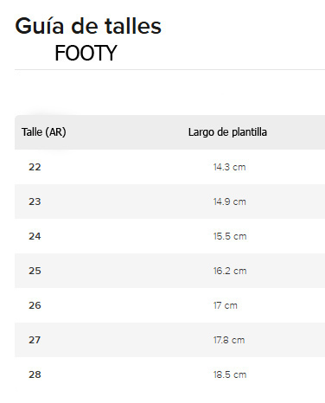The width and height of the screenshot is (325, 403).
Task: Click the divider line below FOOTY
Action: point(169,69)
